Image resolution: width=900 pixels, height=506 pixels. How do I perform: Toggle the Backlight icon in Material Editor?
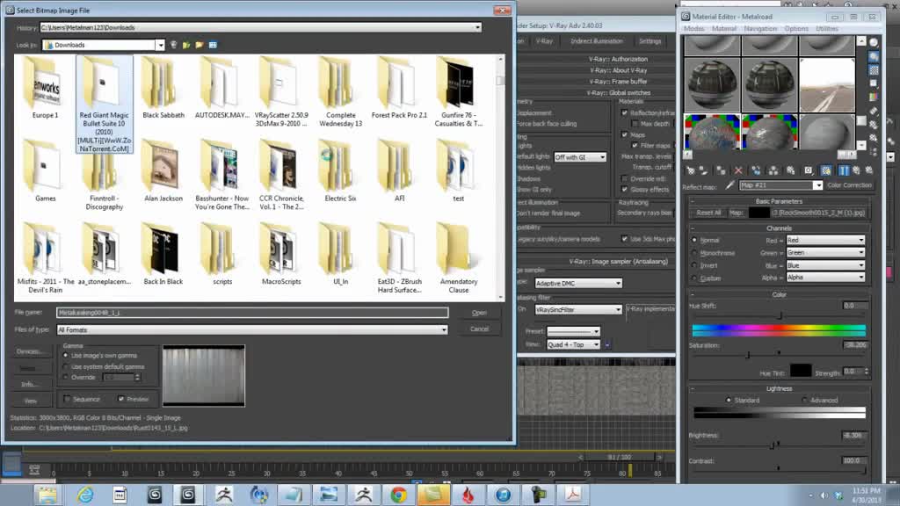[x=874, y=57]
